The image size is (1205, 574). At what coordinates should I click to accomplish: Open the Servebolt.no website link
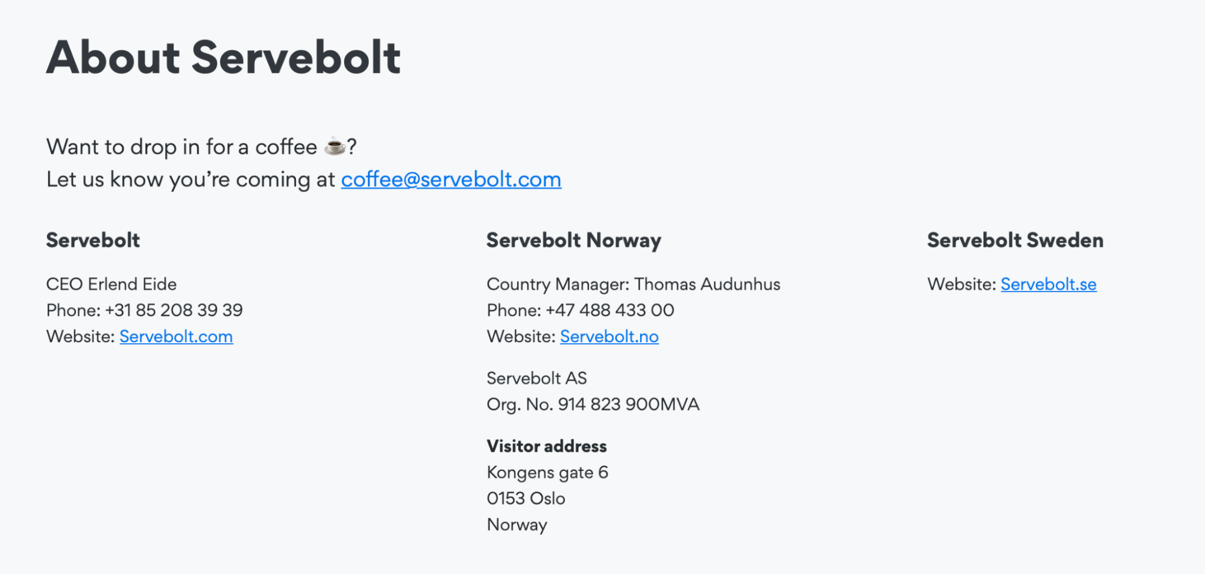click(609, 336)
